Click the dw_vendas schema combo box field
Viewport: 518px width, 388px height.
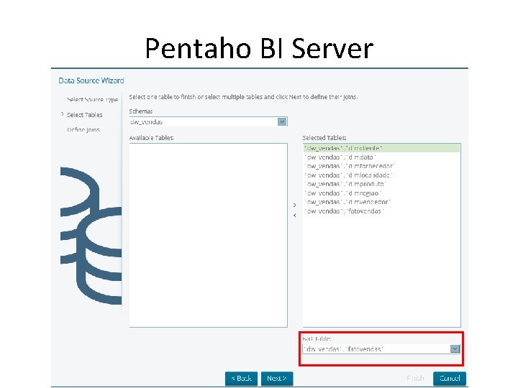(208, 121)
